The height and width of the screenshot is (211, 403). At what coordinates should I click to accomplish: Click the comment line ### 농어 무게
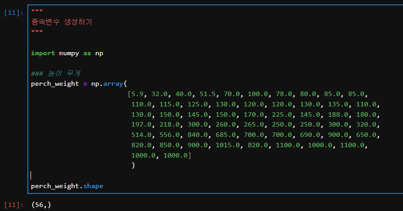click(x=56, y=74)
